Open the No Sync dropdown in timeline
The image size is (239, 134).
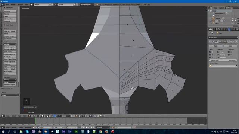[x=103, y=127]
